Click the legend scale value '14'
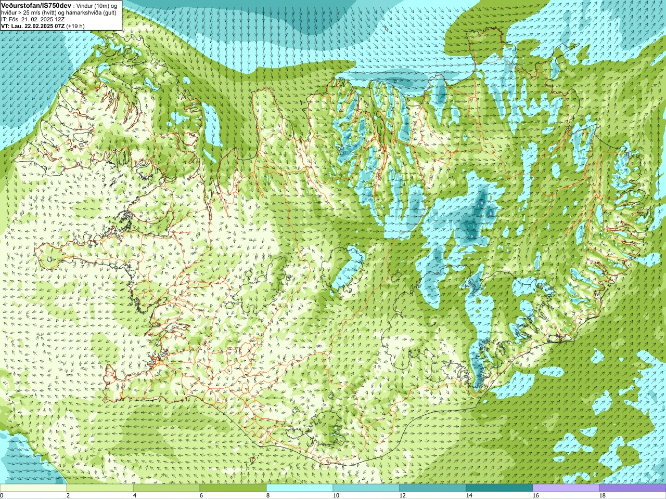Screen dimensions: 666x499 [x=469, y=495]
